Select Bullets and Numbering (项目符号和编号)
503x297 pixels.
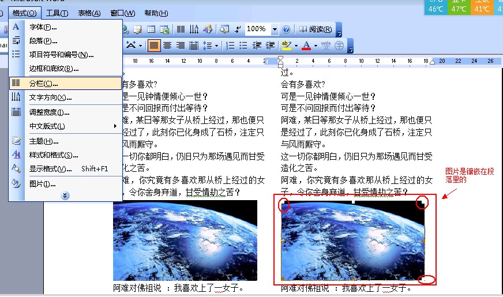(66, 55)
